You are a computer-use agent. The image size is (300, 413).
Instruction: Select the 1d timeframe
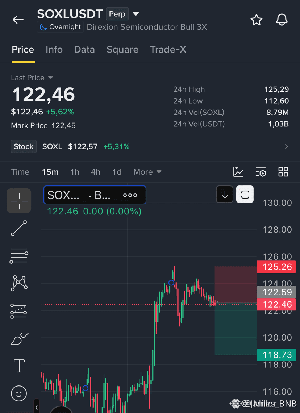pos(117,172)
